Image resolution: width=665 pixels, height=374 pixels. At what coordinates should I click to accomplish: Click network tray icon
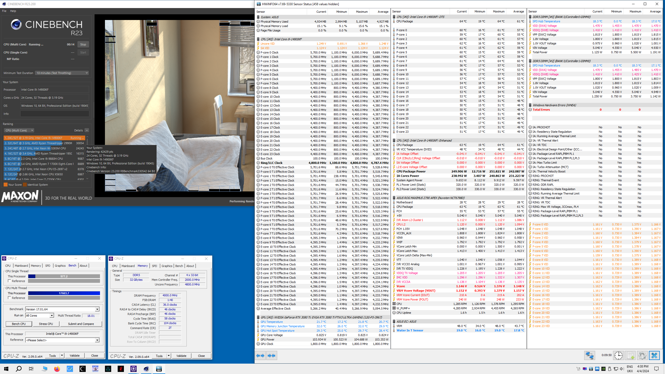tap(616, 369)
